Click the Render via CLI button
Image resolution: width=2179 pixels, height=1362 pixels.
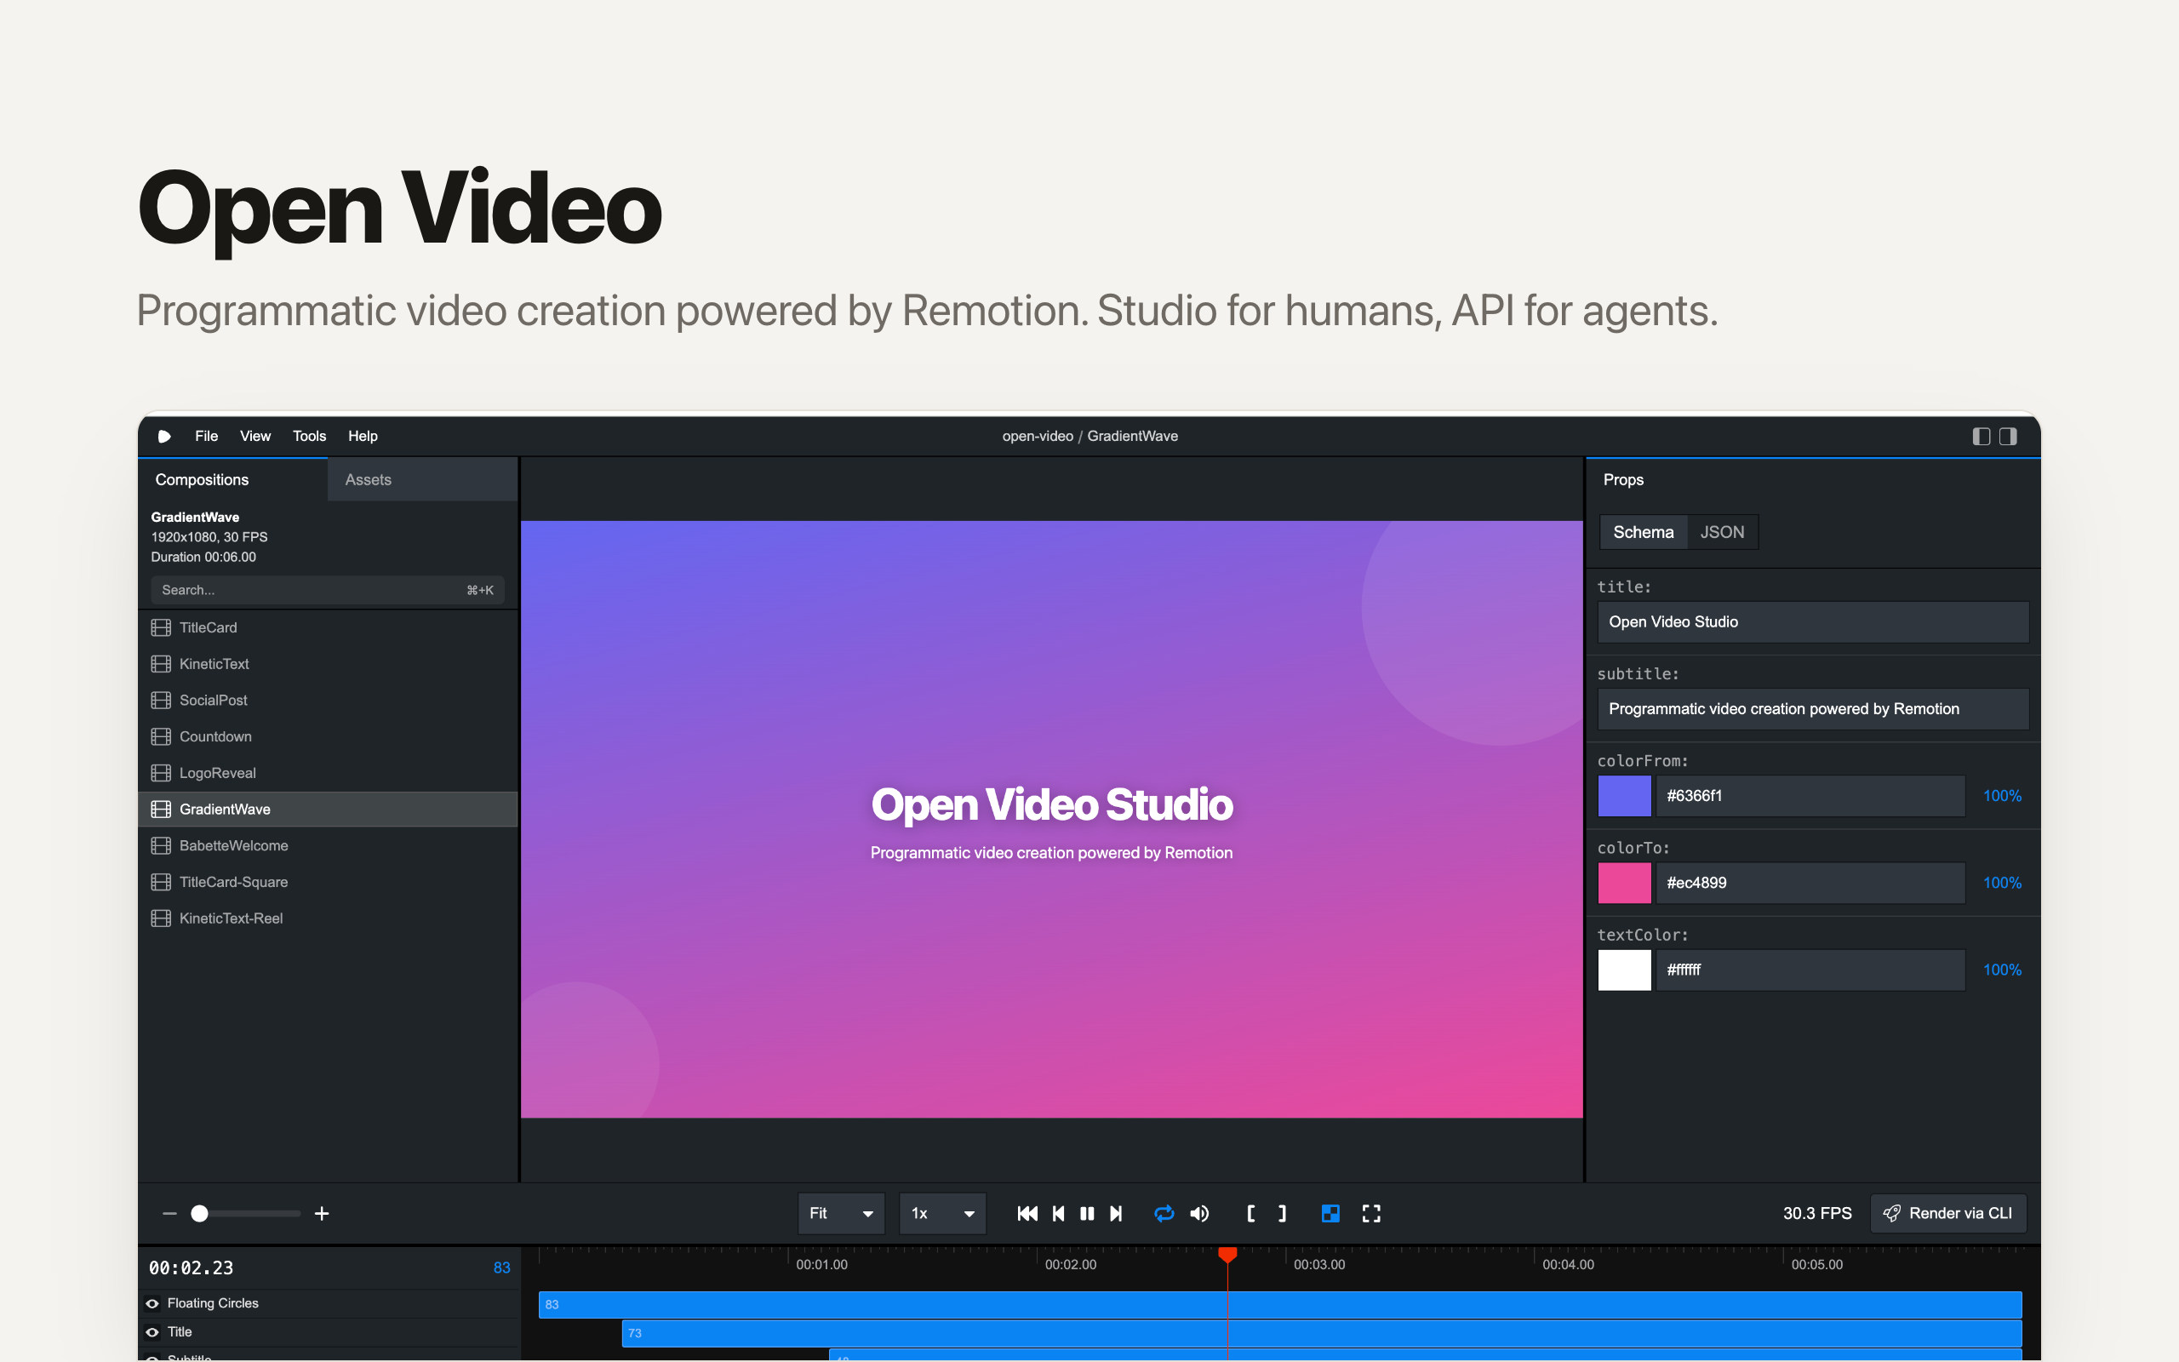[1948, 1213]
